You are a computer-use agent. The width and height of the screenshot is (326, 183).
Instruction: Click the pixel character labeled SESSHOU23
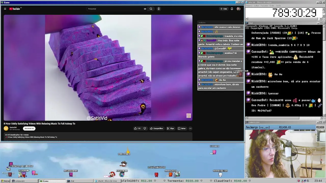[220, 174]
